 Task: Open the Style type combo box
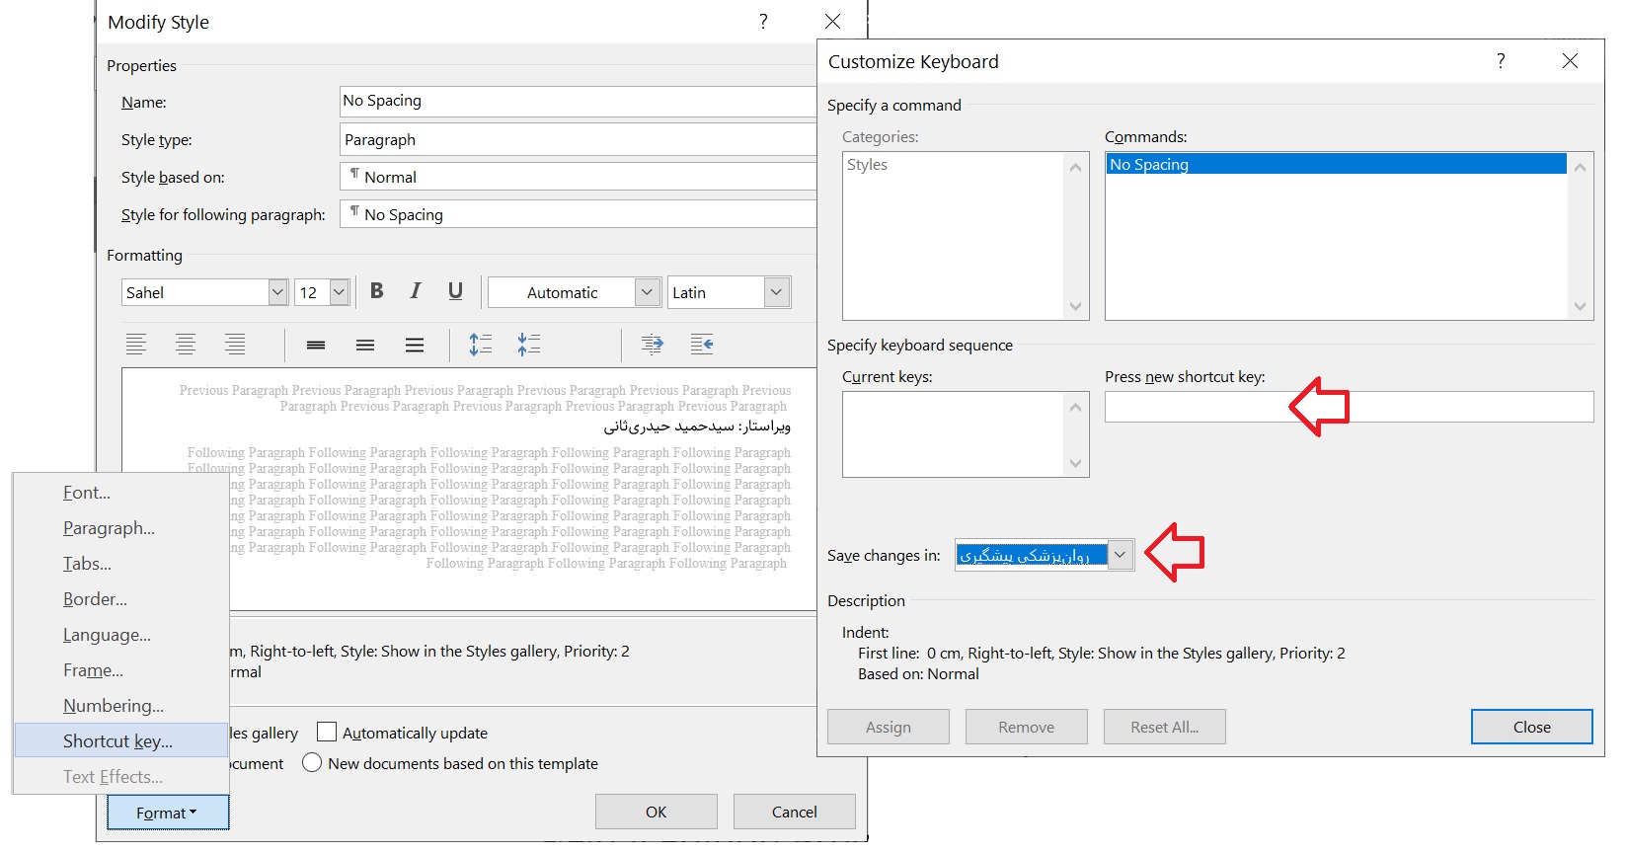click(x=578, y=139)
